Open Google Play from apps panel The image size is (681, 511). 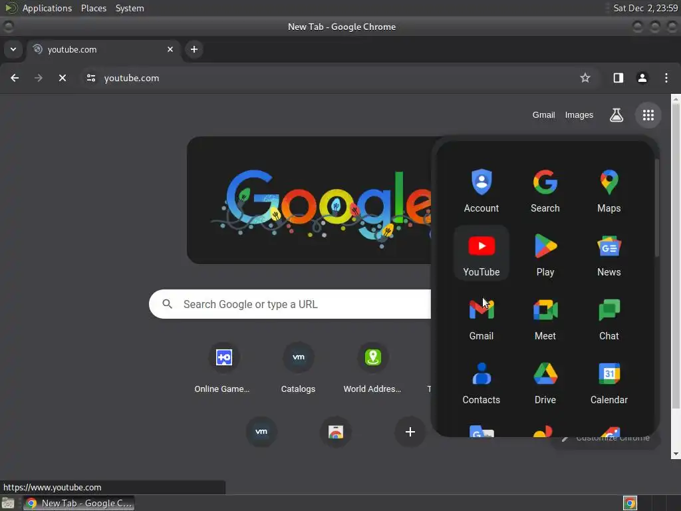pyautogui.click(x=545, y=254)
